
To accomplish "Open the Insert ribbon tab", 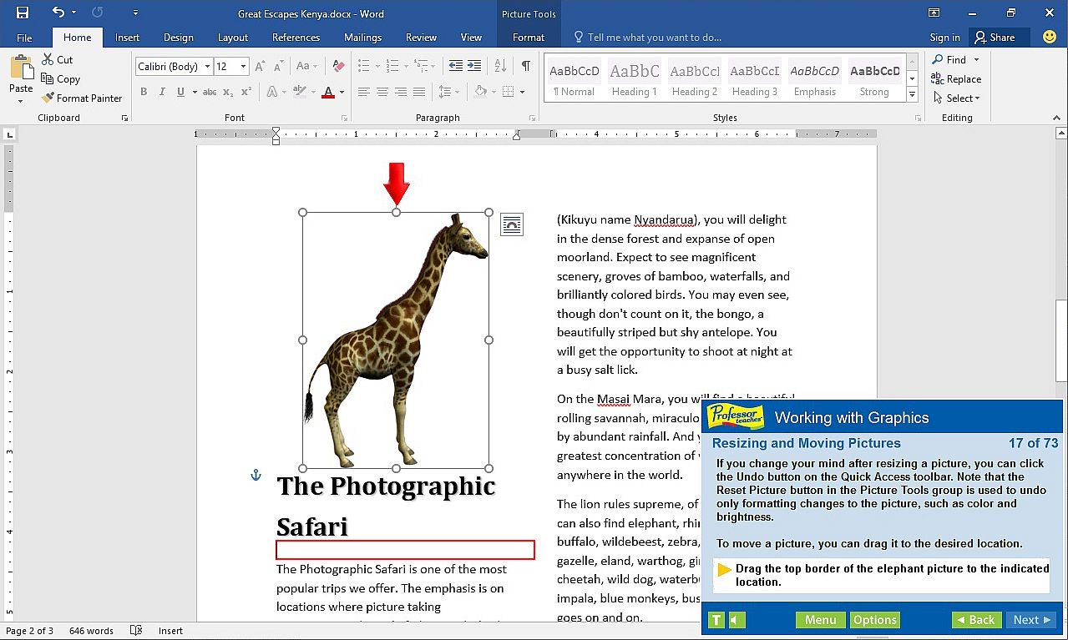I will pyautogui.click(x=127, y=38).
